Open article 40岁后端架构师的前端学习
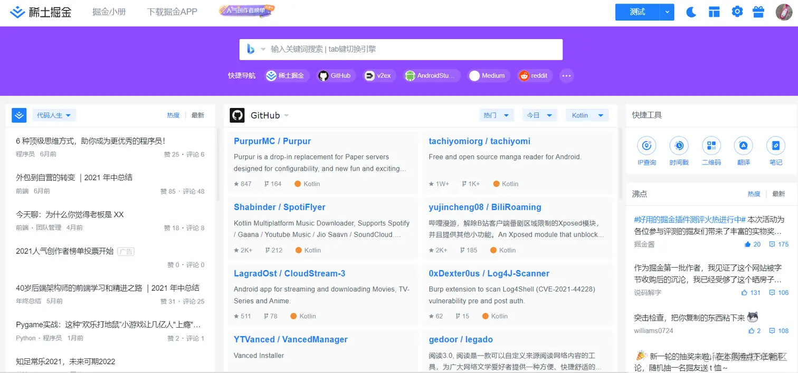The height and width of the screenshot is (373, 798). point(108,288)
